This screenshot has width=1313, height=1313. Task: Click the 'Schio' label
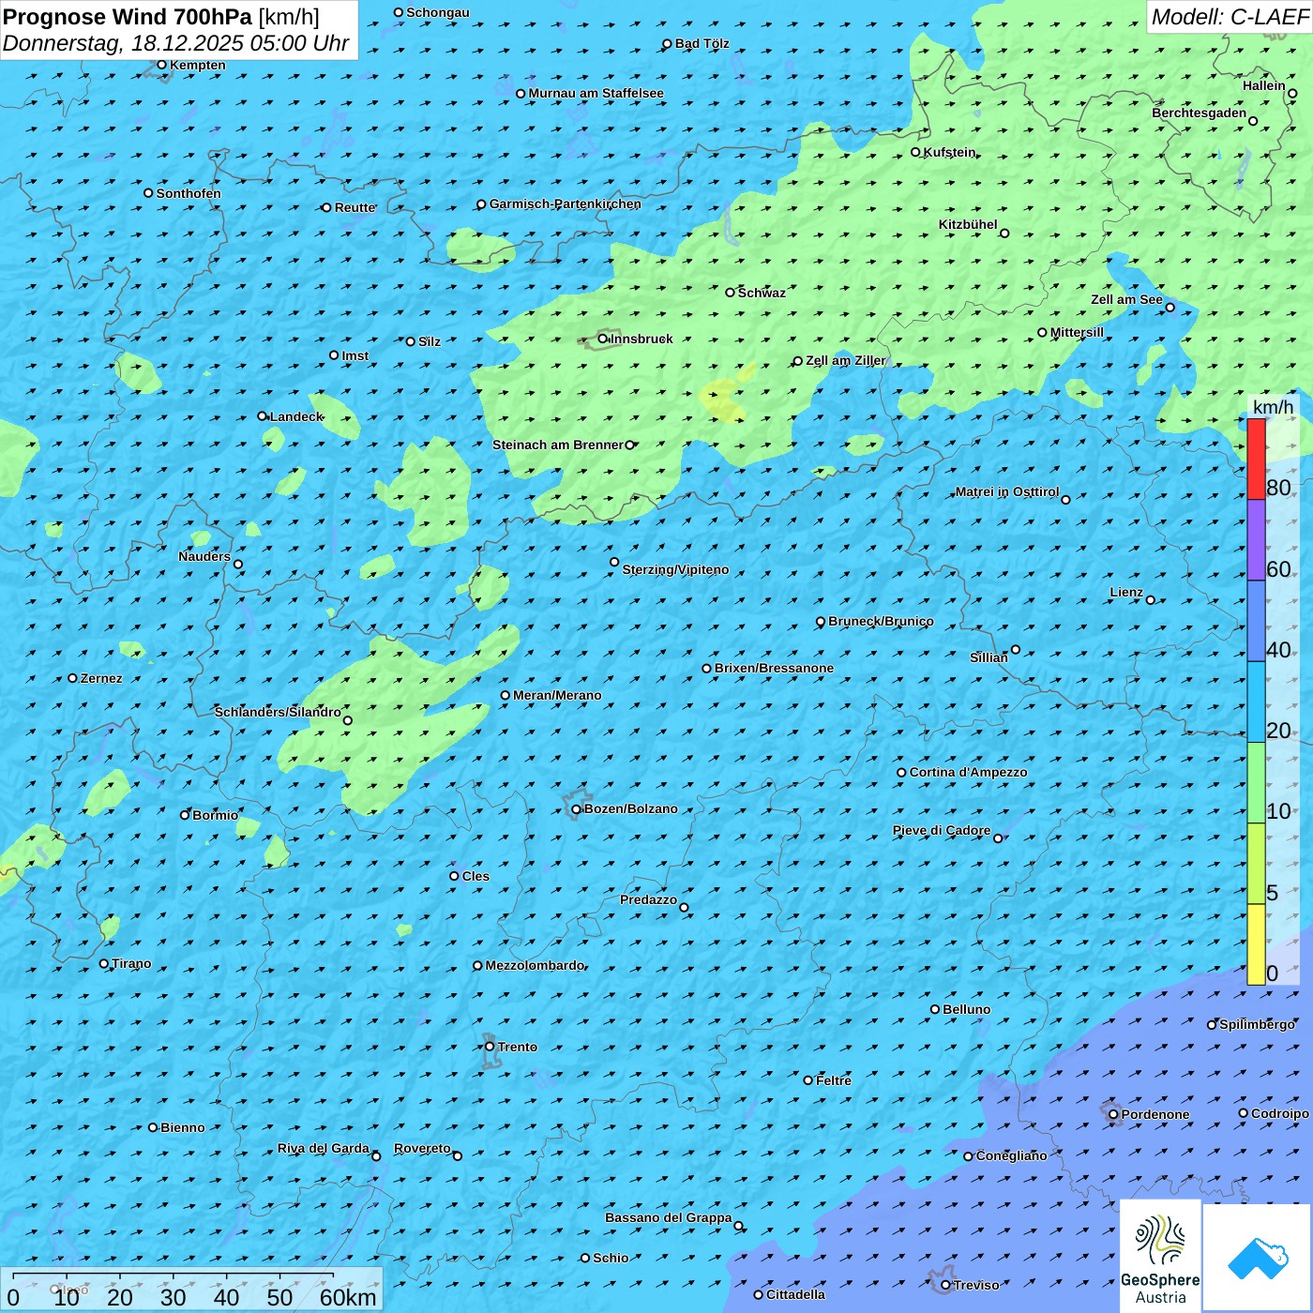tap(611, 1258)
